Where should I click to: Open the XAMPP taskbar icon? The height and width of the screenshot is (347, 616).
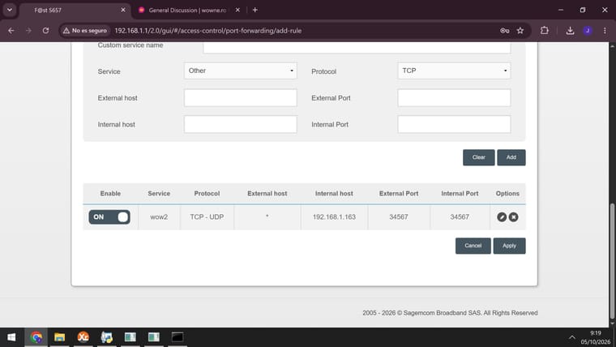coord(83,337)
